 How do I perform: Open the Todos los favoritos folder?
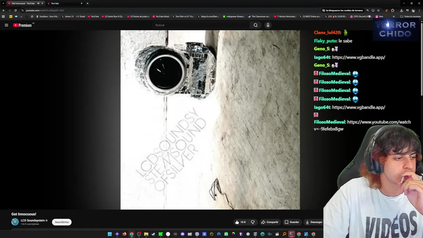pyautogui.click(x=410, y=16)
